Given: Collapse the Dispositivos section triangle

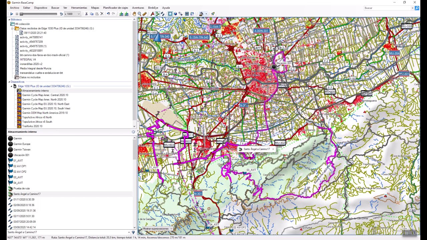Looking at the screenshot, I should click(9, 82).
